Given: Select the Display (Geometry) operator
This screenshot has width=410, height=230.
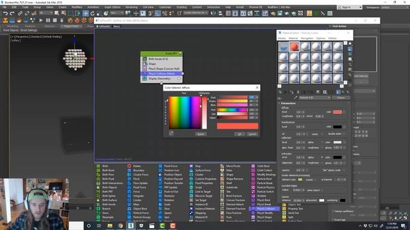Looking at the screenshot, I should (x=161, y=79).
